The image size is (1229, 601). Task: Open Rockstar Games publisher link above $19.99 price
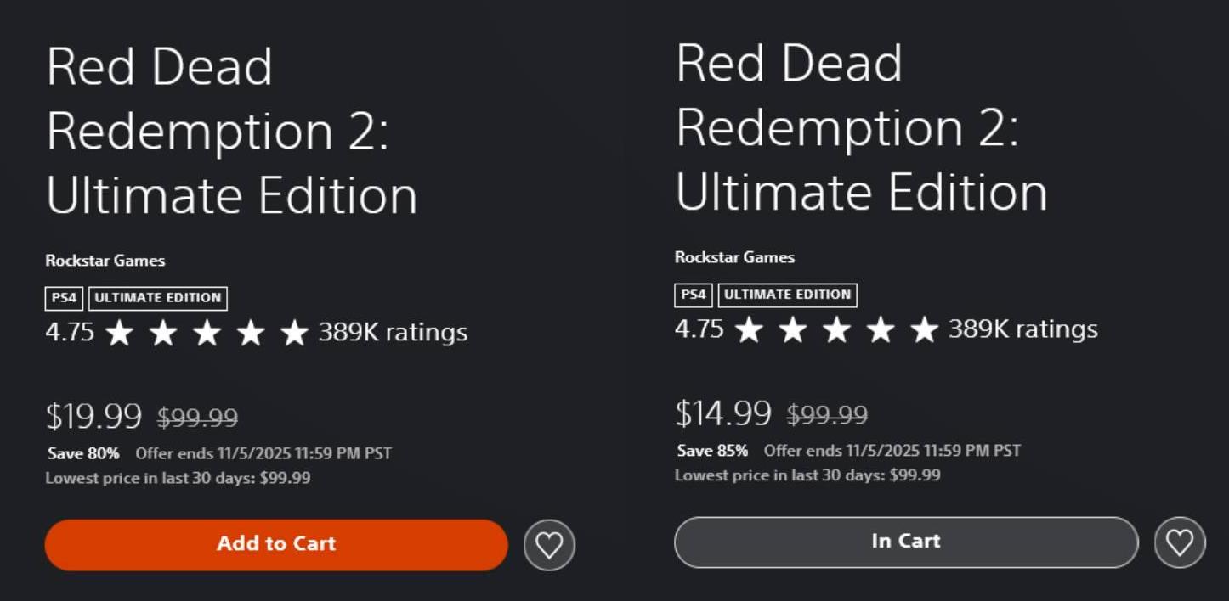[105, 261]
